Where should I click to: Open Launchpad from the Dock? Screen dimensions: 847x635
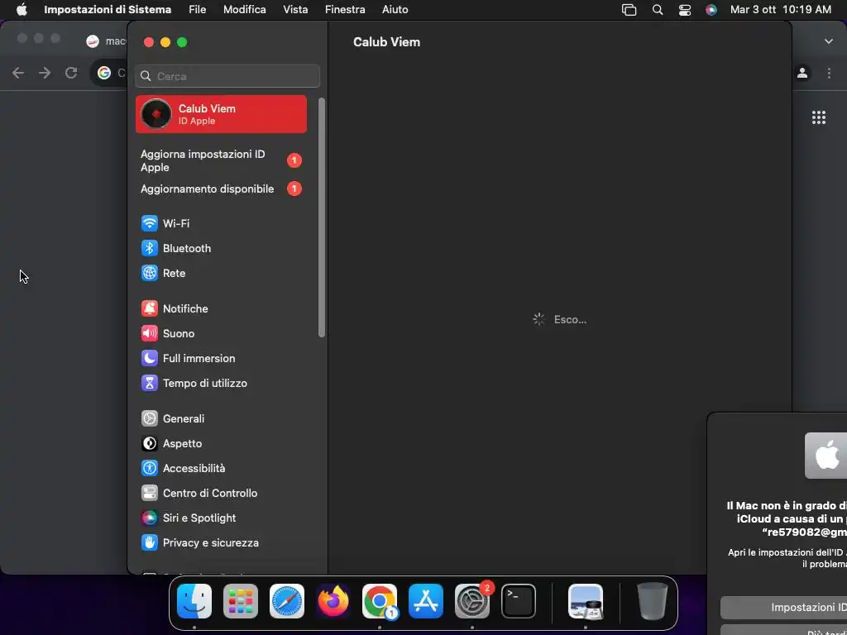[x=241, y=601]
